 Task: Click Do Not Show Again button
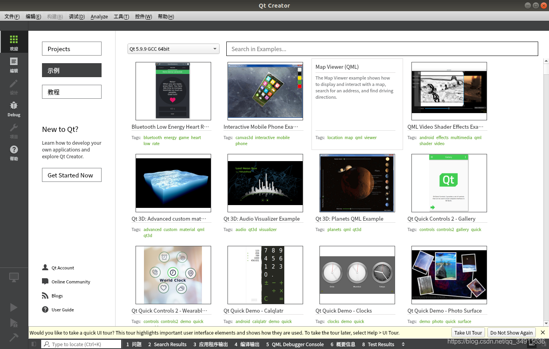[x=511, y=333]
